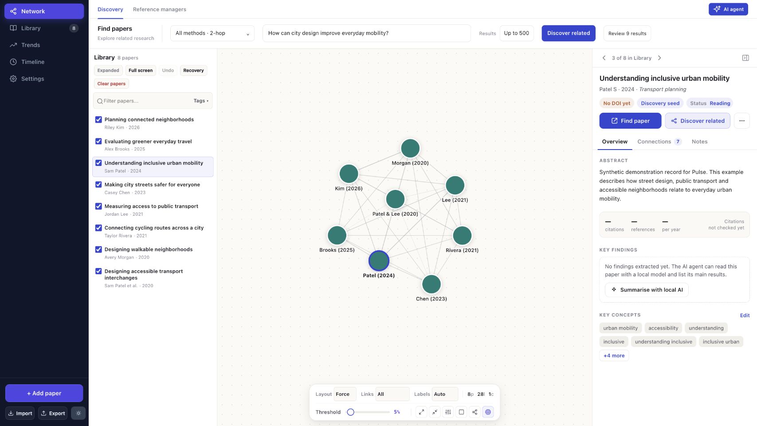This screenshot has width=757, height=426.
Task: Click the research question input field
Action: point(367,33)
